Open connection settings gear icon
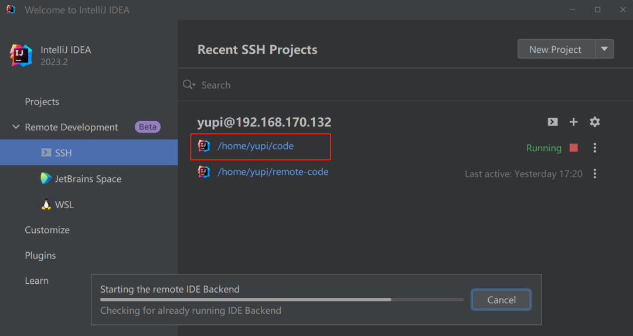This screenshot has height=336, width=633. (595, 121)
